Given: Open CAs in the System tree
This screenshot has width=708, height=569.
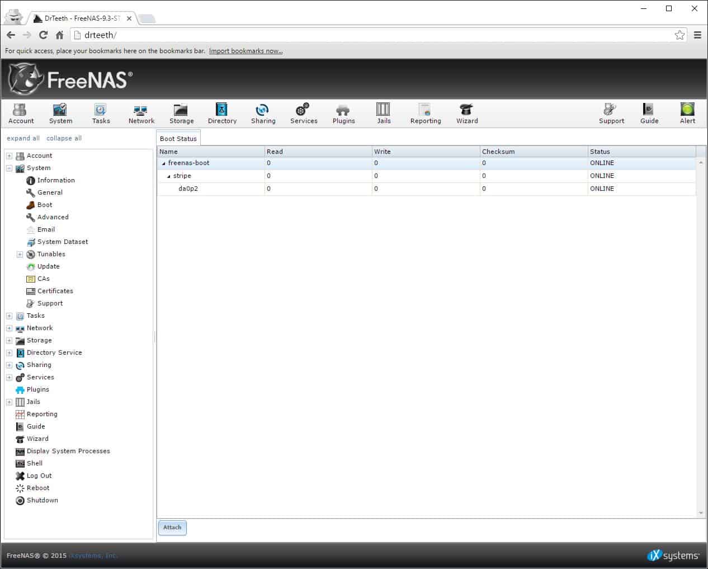Looking at the screenshot, I should pos(38,279).
